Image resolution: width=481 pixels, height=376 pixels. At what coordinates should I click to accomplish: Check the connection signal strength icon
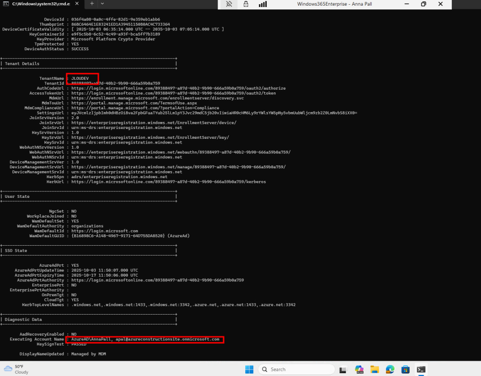point(263,4)
